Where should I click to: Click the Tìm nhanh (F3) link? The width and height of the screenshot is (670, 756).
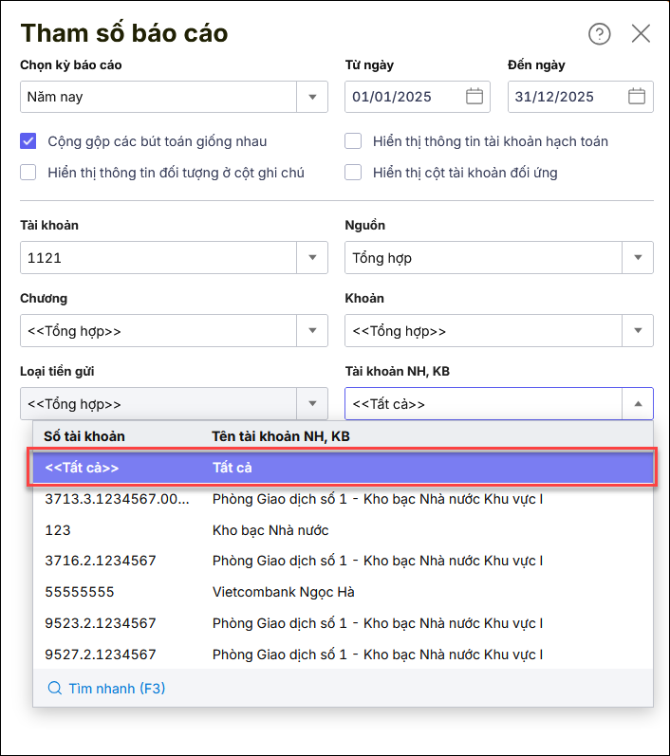point(116,688)
